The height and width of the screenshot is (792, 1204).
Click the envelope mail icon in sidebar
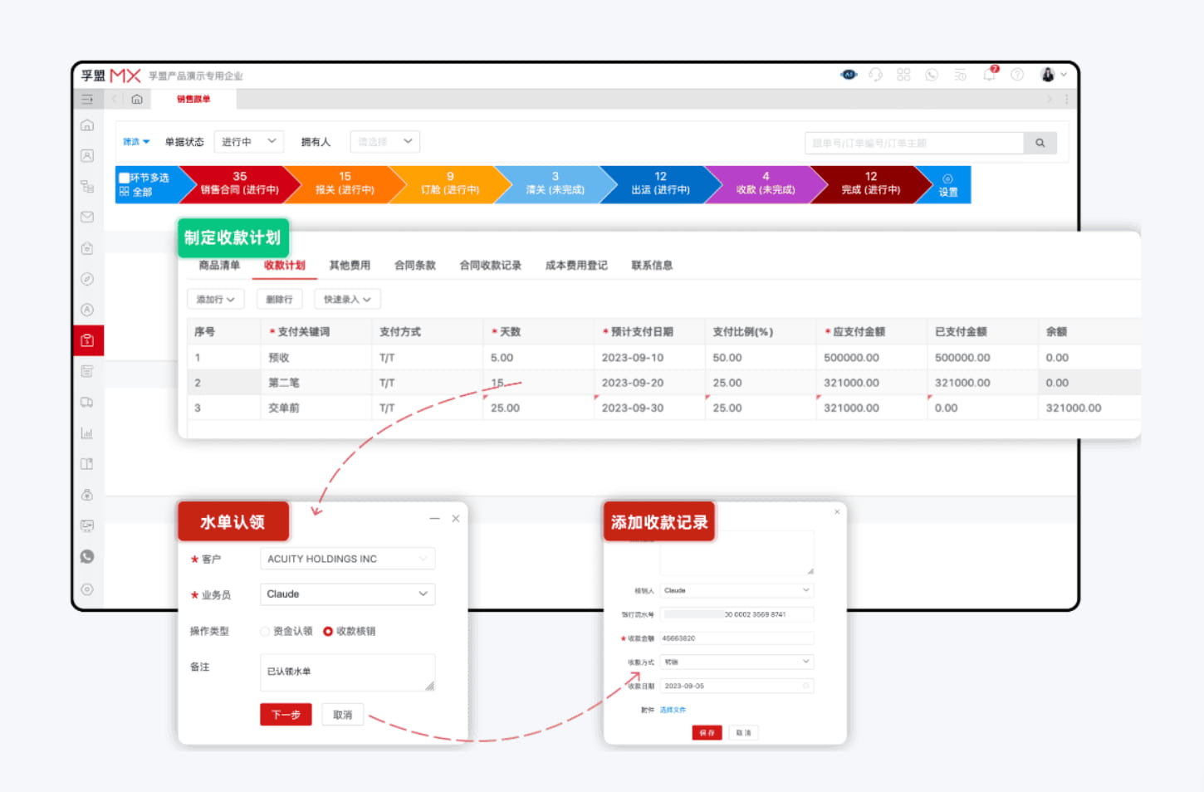(87, 217)
